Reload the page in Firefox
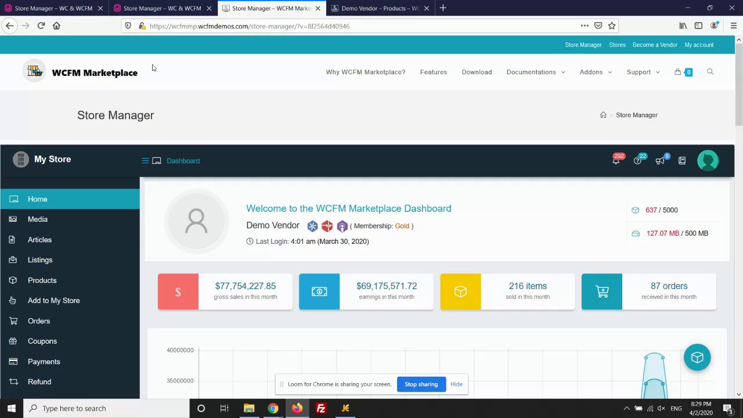Viewport: 743px width, 418px height. coord(41,26)
